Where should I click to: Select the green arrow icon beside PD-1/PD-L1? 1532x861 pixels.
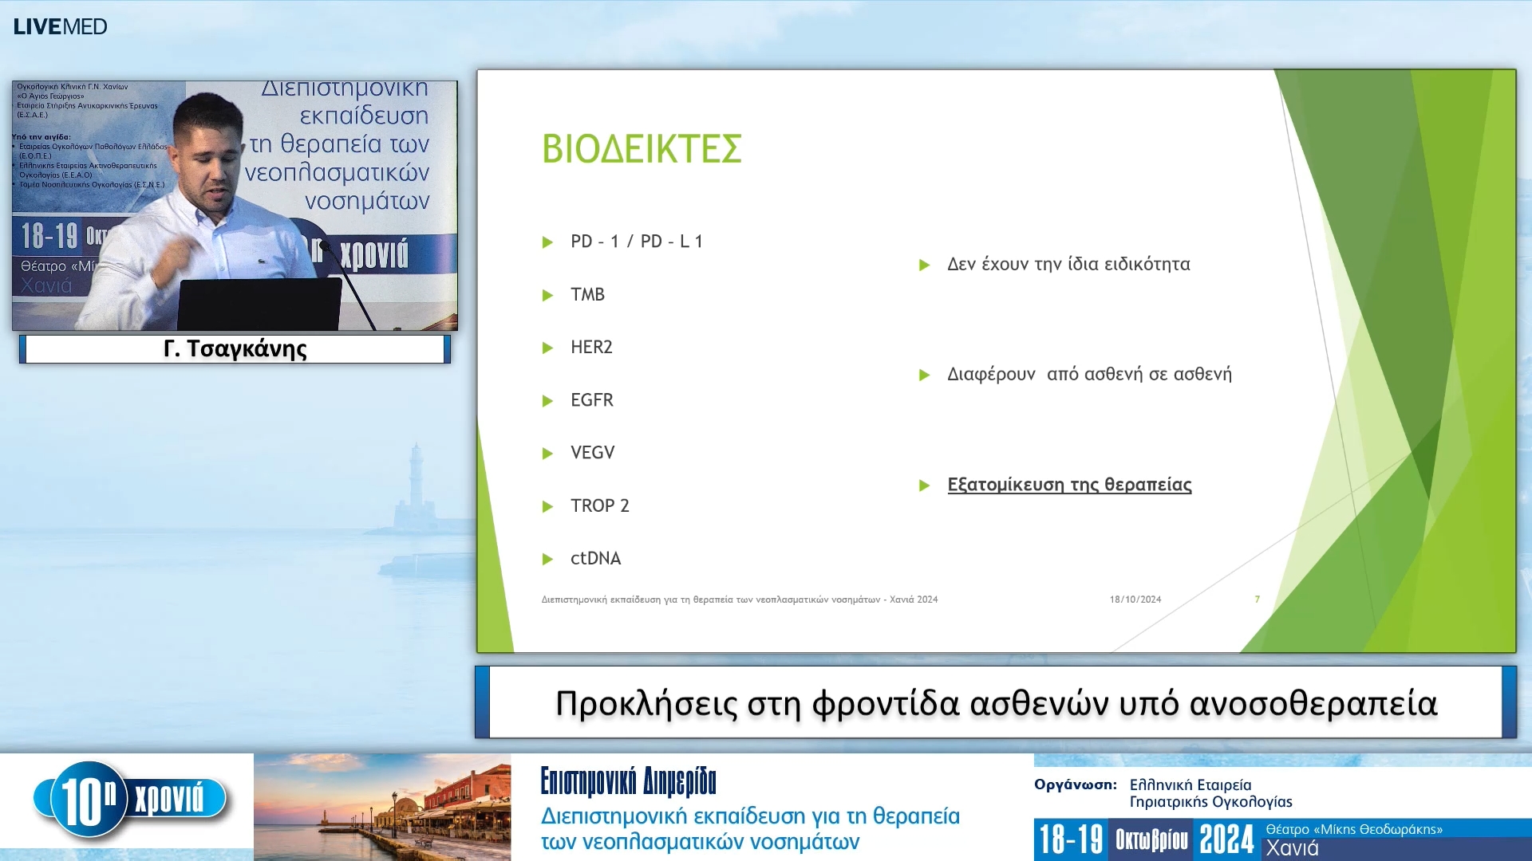[548, 241]
